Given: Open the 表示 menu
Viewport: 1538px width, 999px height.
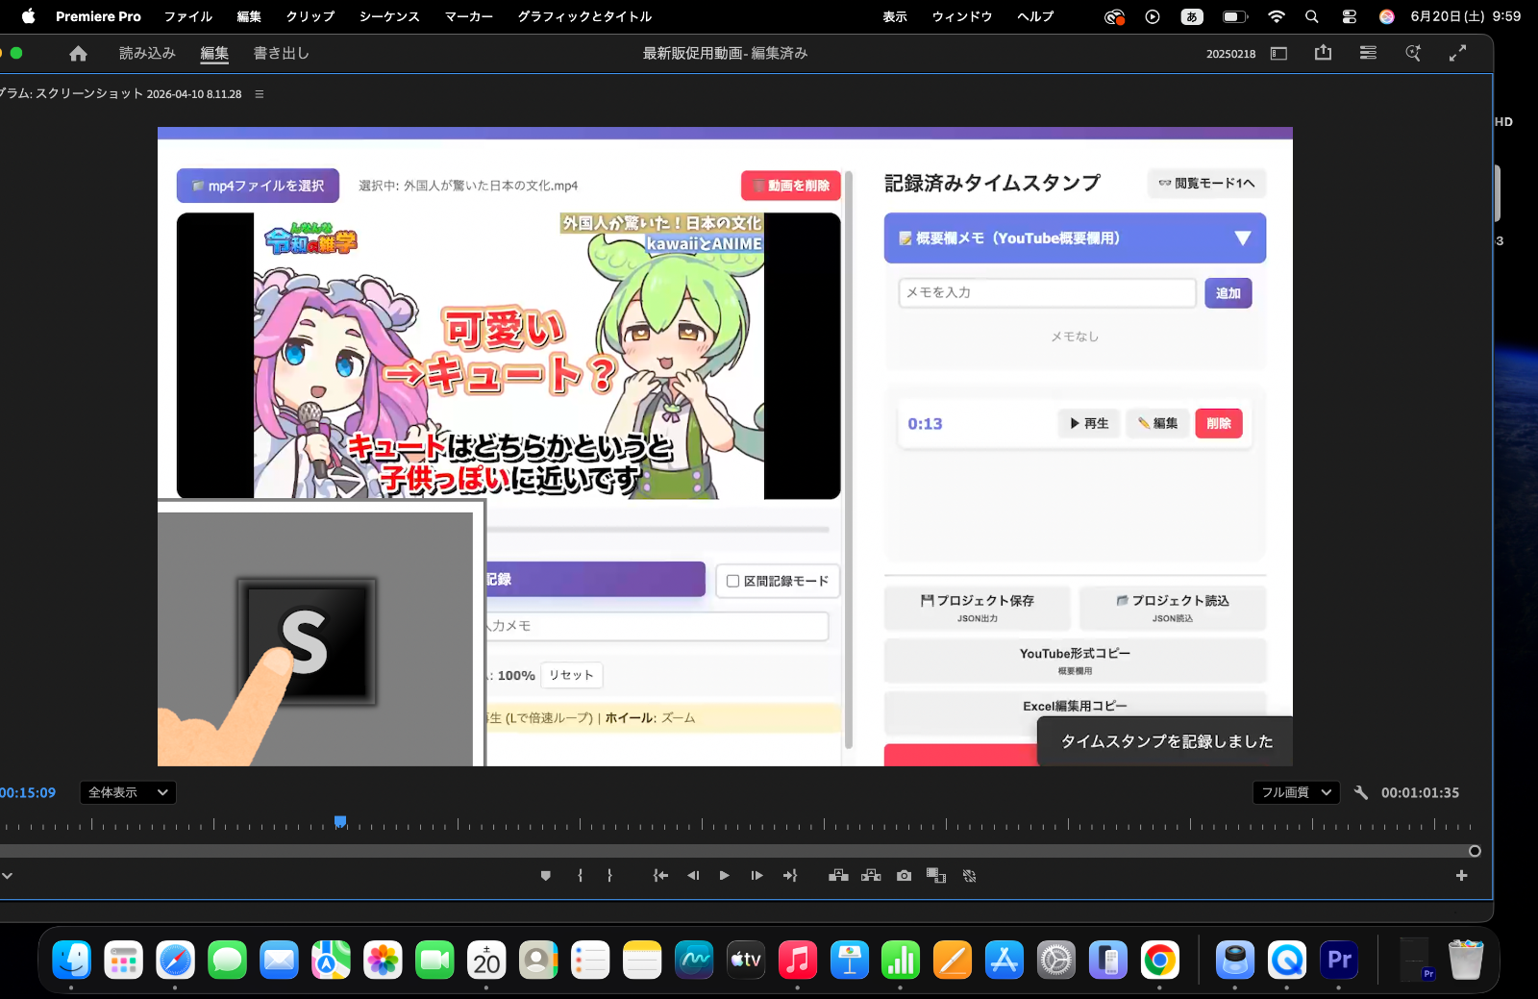Looking at the screenshot, I should (895, 16).
